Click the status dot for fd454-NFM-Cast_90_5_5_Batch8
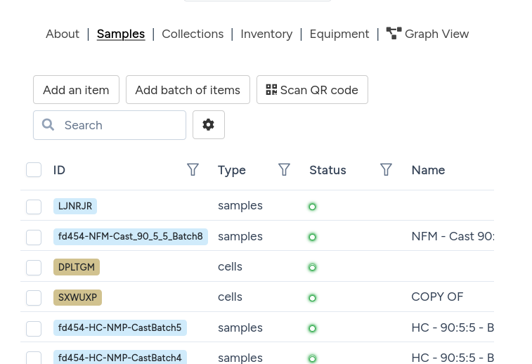The image size is (532, 364). 312,237
